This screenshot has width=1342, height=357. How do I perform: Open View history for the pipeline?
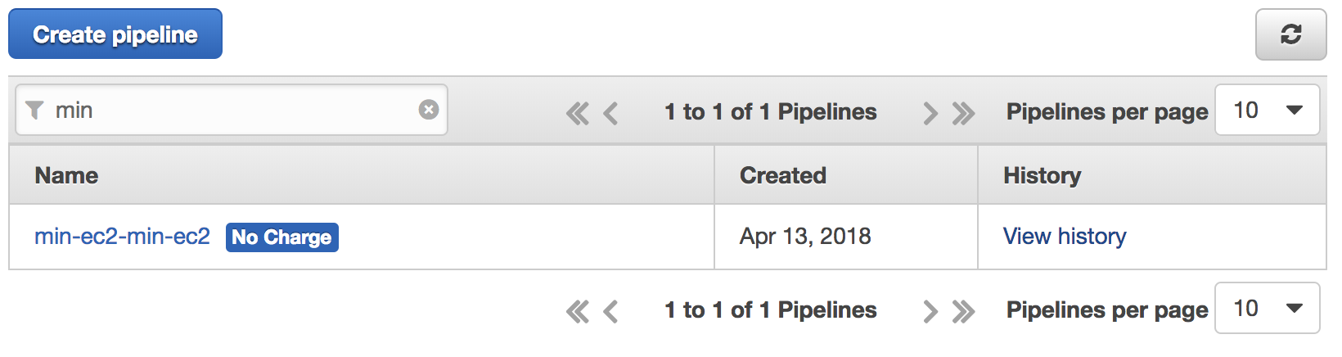1065,236
